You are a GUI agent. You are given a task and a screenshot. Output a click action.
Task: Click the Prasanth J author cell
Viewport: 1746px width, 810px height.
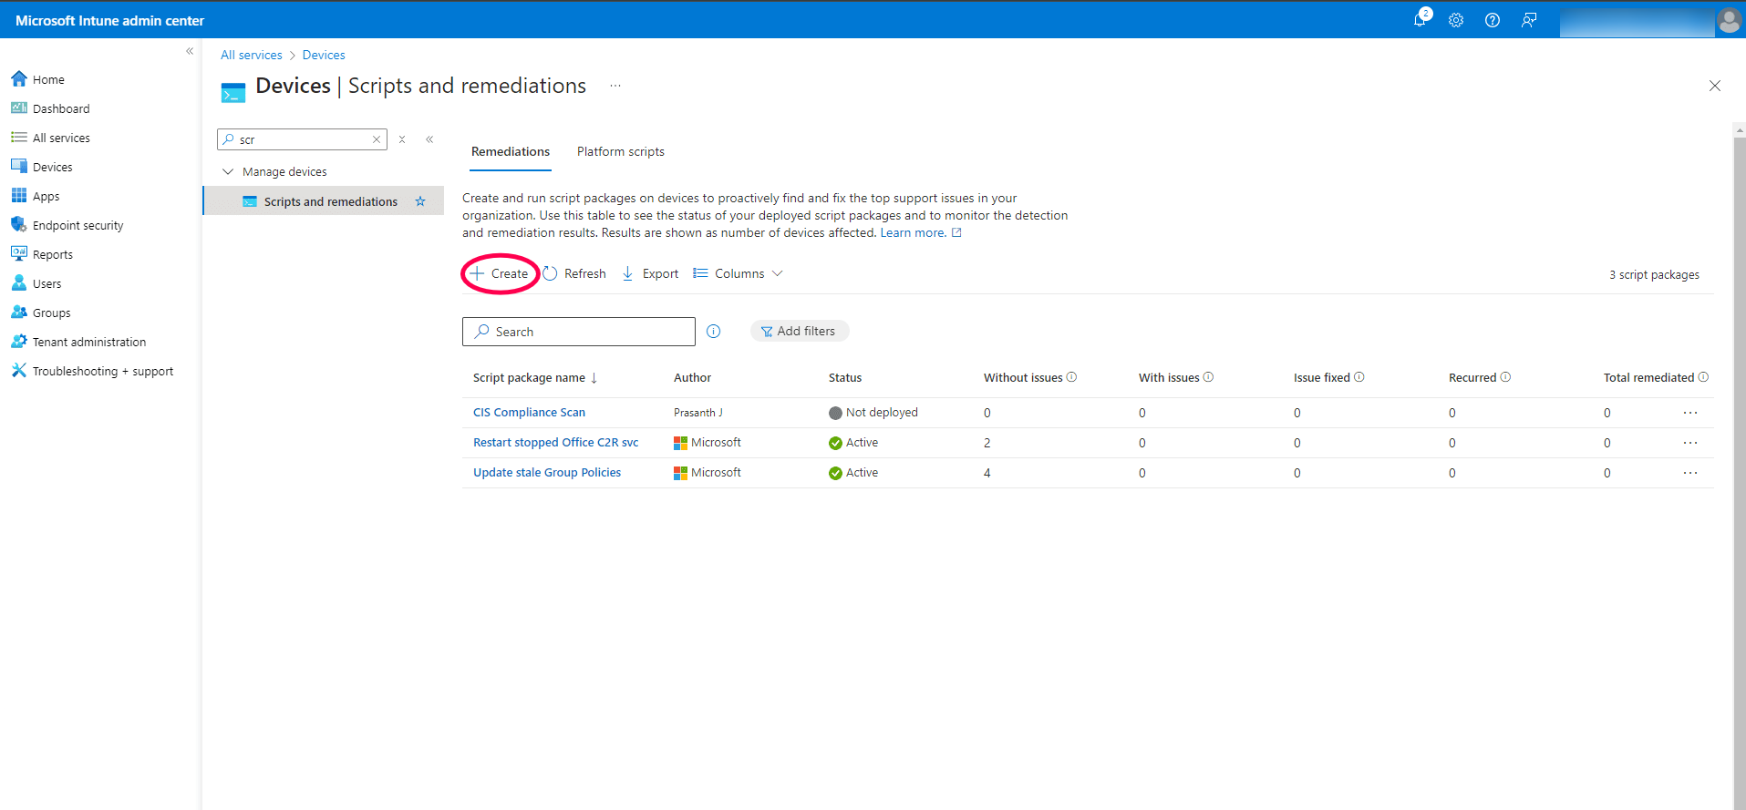(x=698, y=413)
